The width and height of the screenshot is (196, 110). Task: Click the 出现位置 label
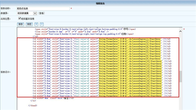pos(6,19)
